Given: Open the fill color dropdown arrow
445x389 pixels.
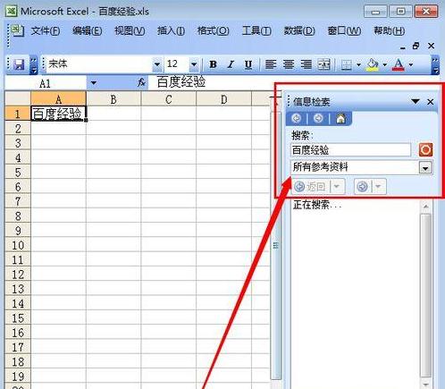Looking at the screenshot, I should click(x=385, y=64).
